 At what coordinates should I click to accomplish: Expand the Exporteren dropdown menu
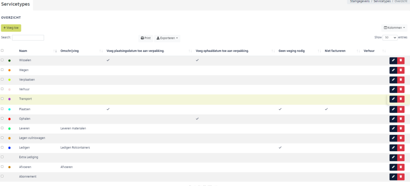[167, 38]
